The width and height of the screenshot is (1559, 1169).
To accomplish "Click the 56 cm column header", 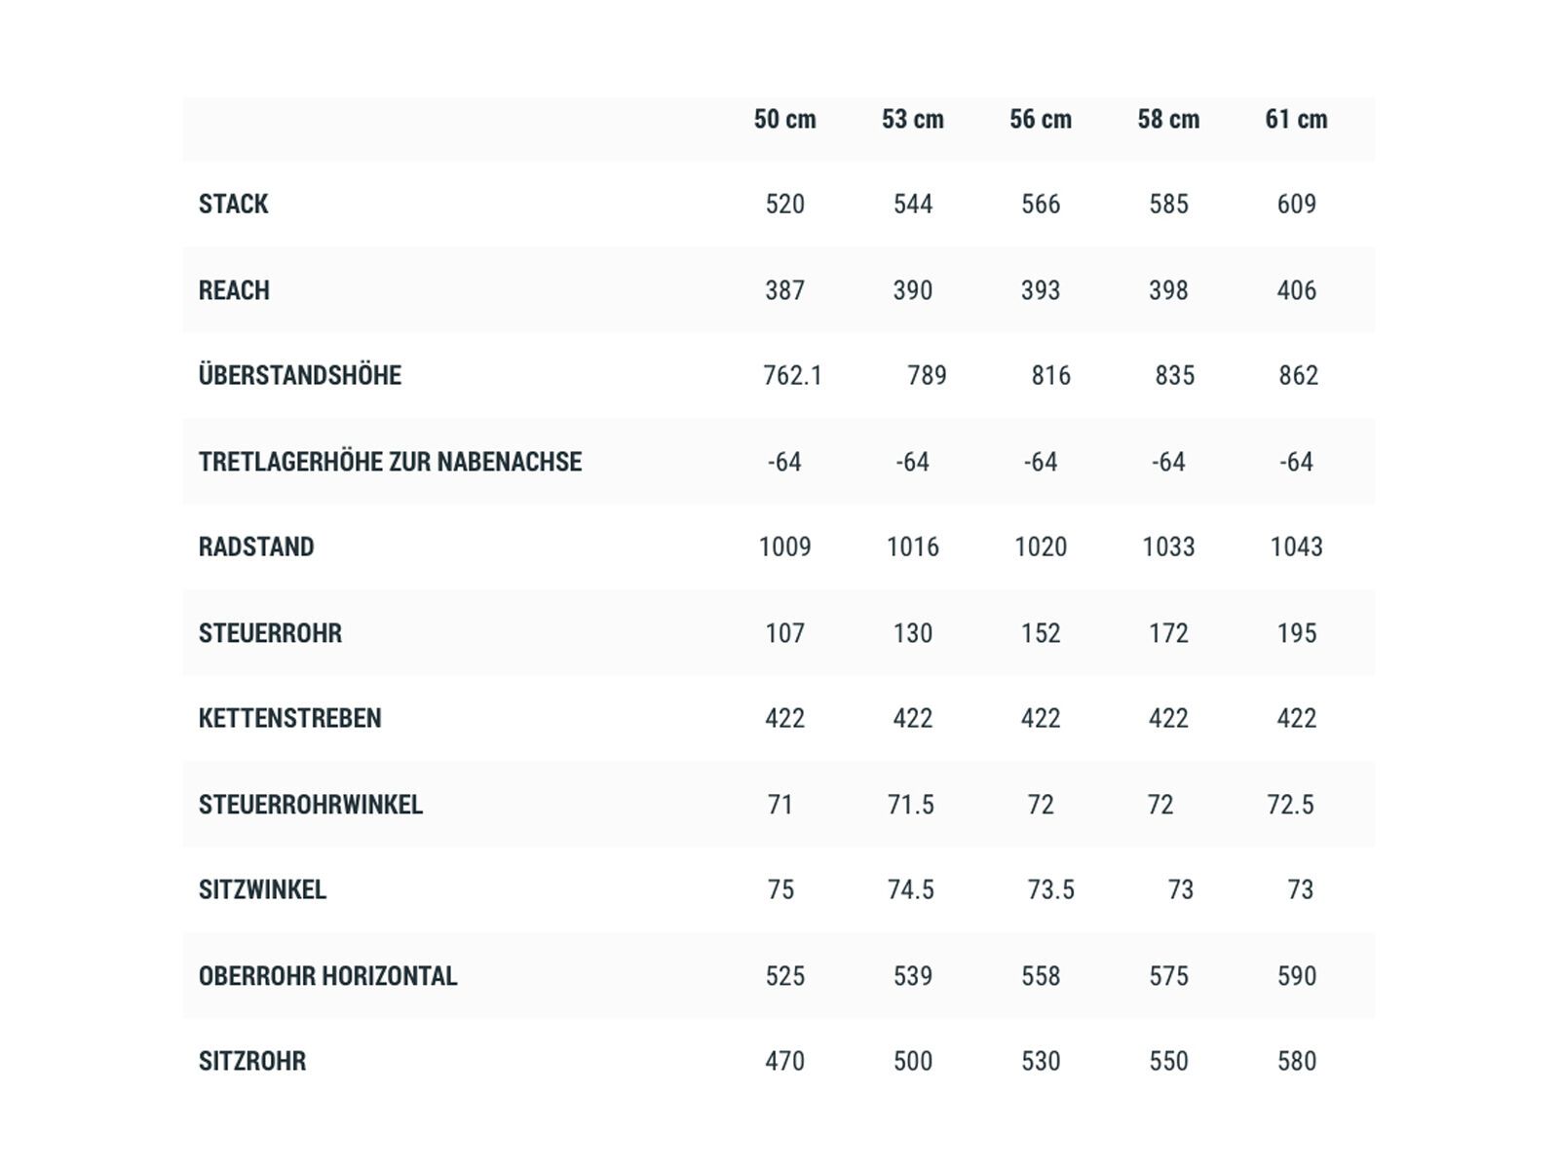I will [x=1040, y=120].
